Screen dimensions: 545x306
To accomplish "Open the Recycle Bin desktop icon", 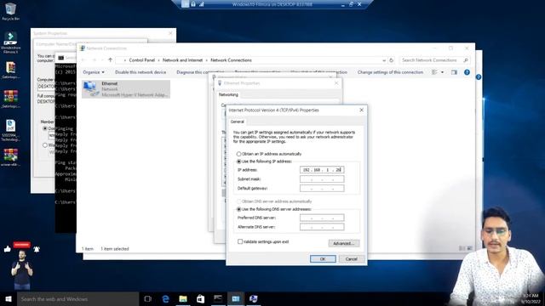I will [x=10, y=11].
